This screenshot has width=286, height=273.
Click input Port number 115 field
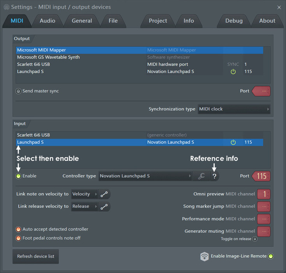[x=261, y=176]
